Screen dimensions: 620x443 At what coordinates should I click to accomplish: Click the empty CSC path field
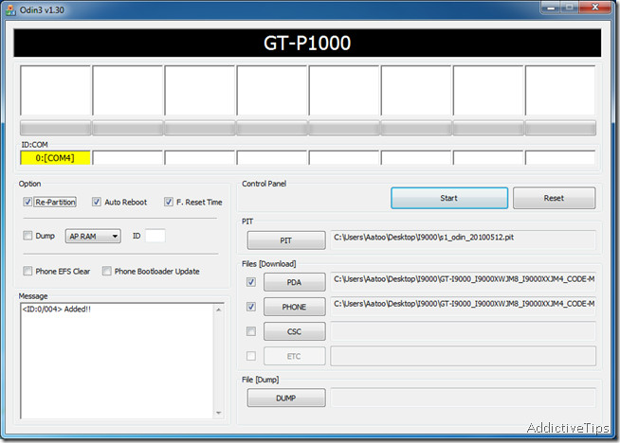(x=463, y=331)
